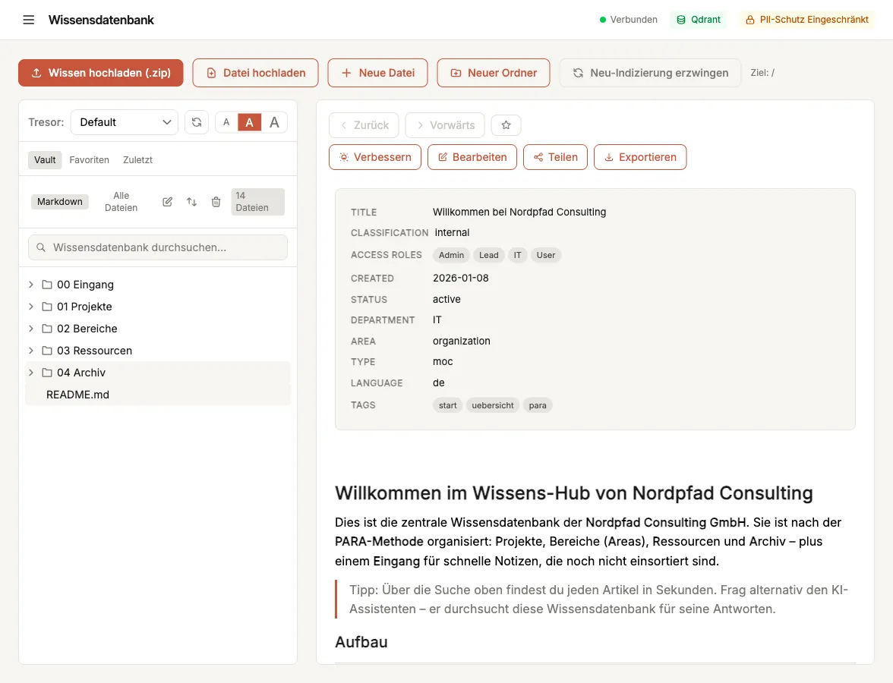The height and width of the screenshot is (683, 893).
Task: Select the Alle Dateien filter
Action: (121, 202)
